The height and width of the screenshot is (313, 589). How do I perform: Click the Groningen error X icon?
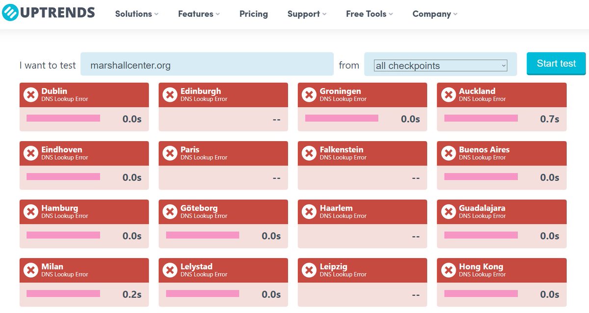(x=309, y=95)
